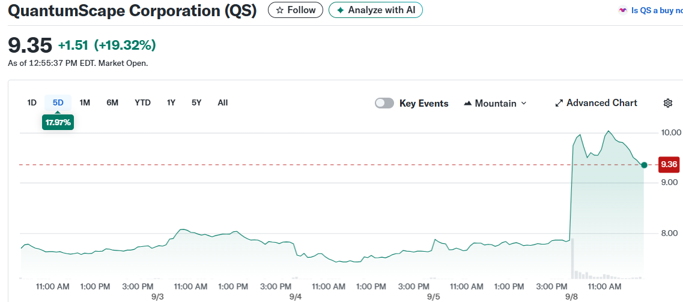This screenshot has height=302, width=683.
Task: Click the Mountain chart type icon
Action: [x=468, y=104]
